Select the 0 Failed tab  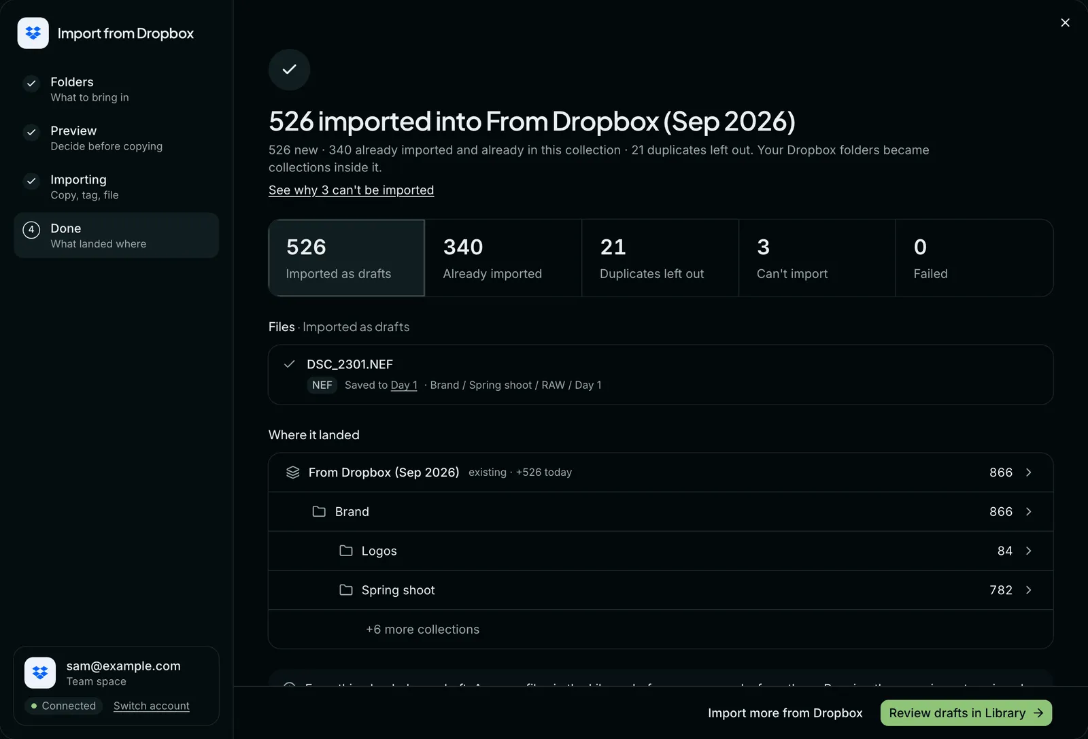coord(974,258)
